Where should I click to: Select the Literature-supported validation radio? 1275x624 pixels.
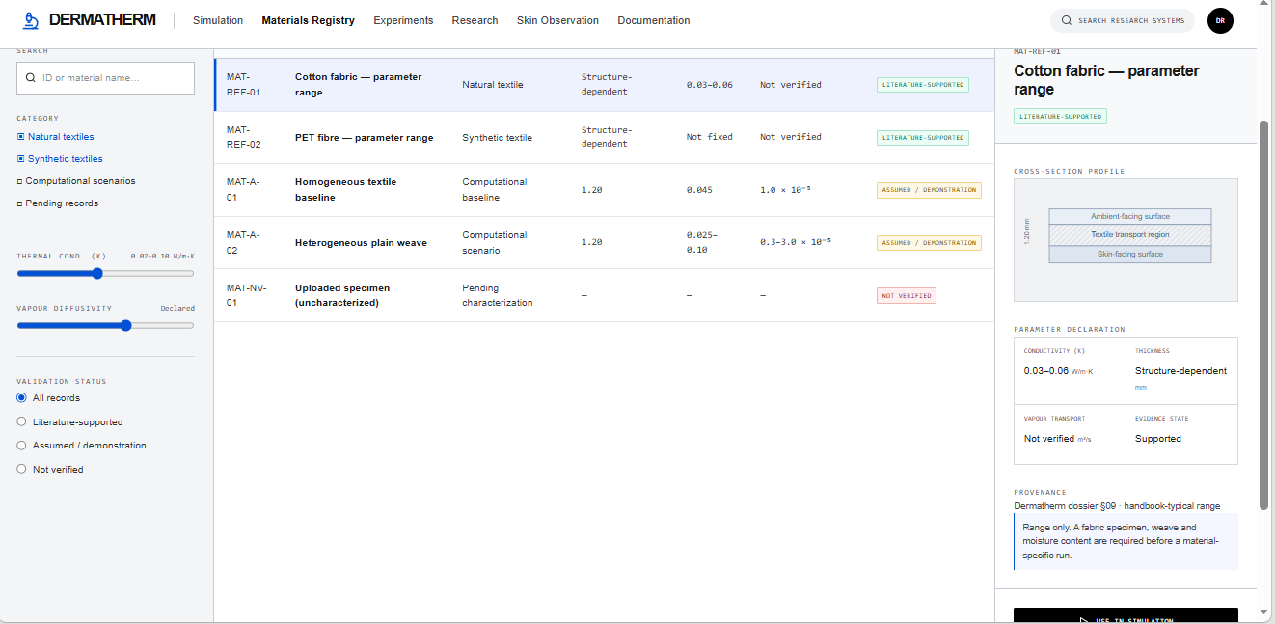(21, 421)
